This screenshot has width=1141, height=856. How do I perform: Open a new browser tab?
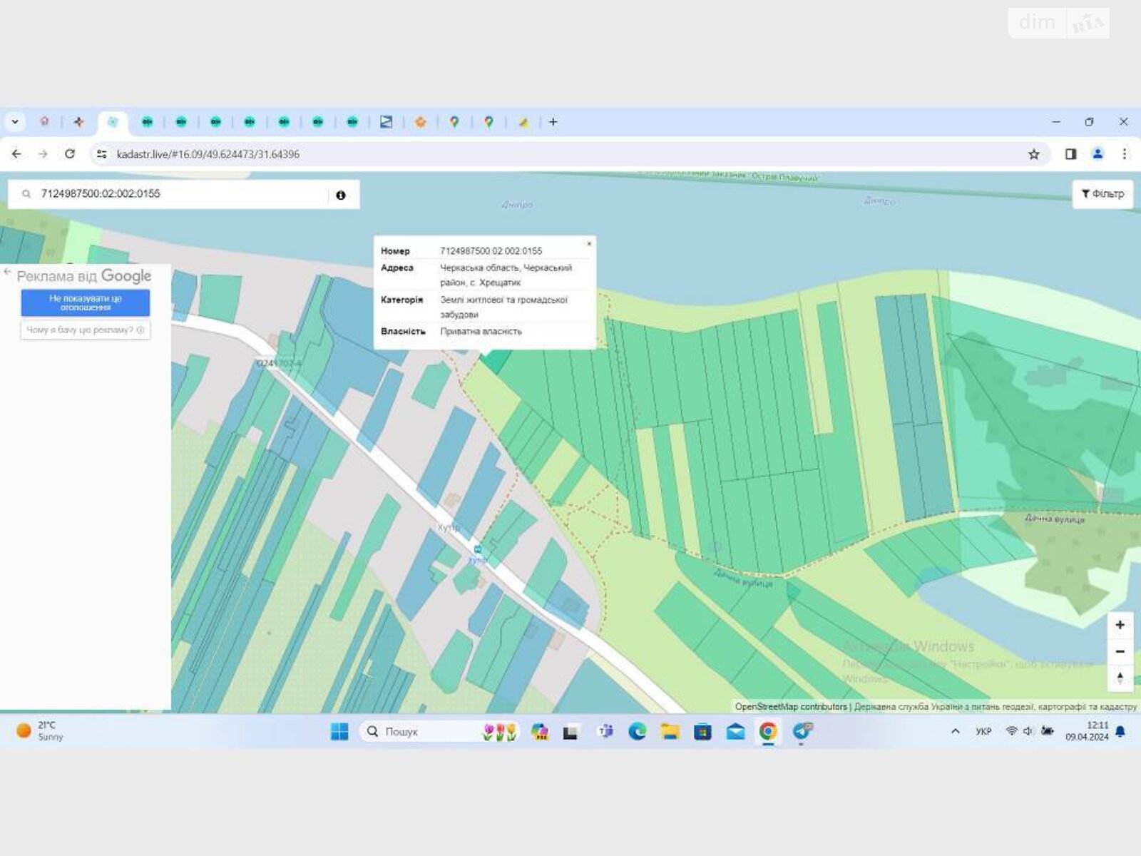pyautogui.click(x=553, y=122)
